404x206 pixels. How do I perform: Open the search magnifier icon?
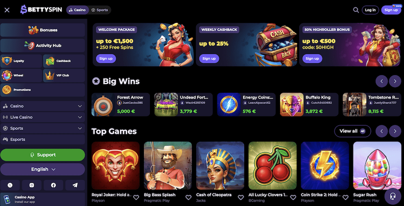(356, 10)
